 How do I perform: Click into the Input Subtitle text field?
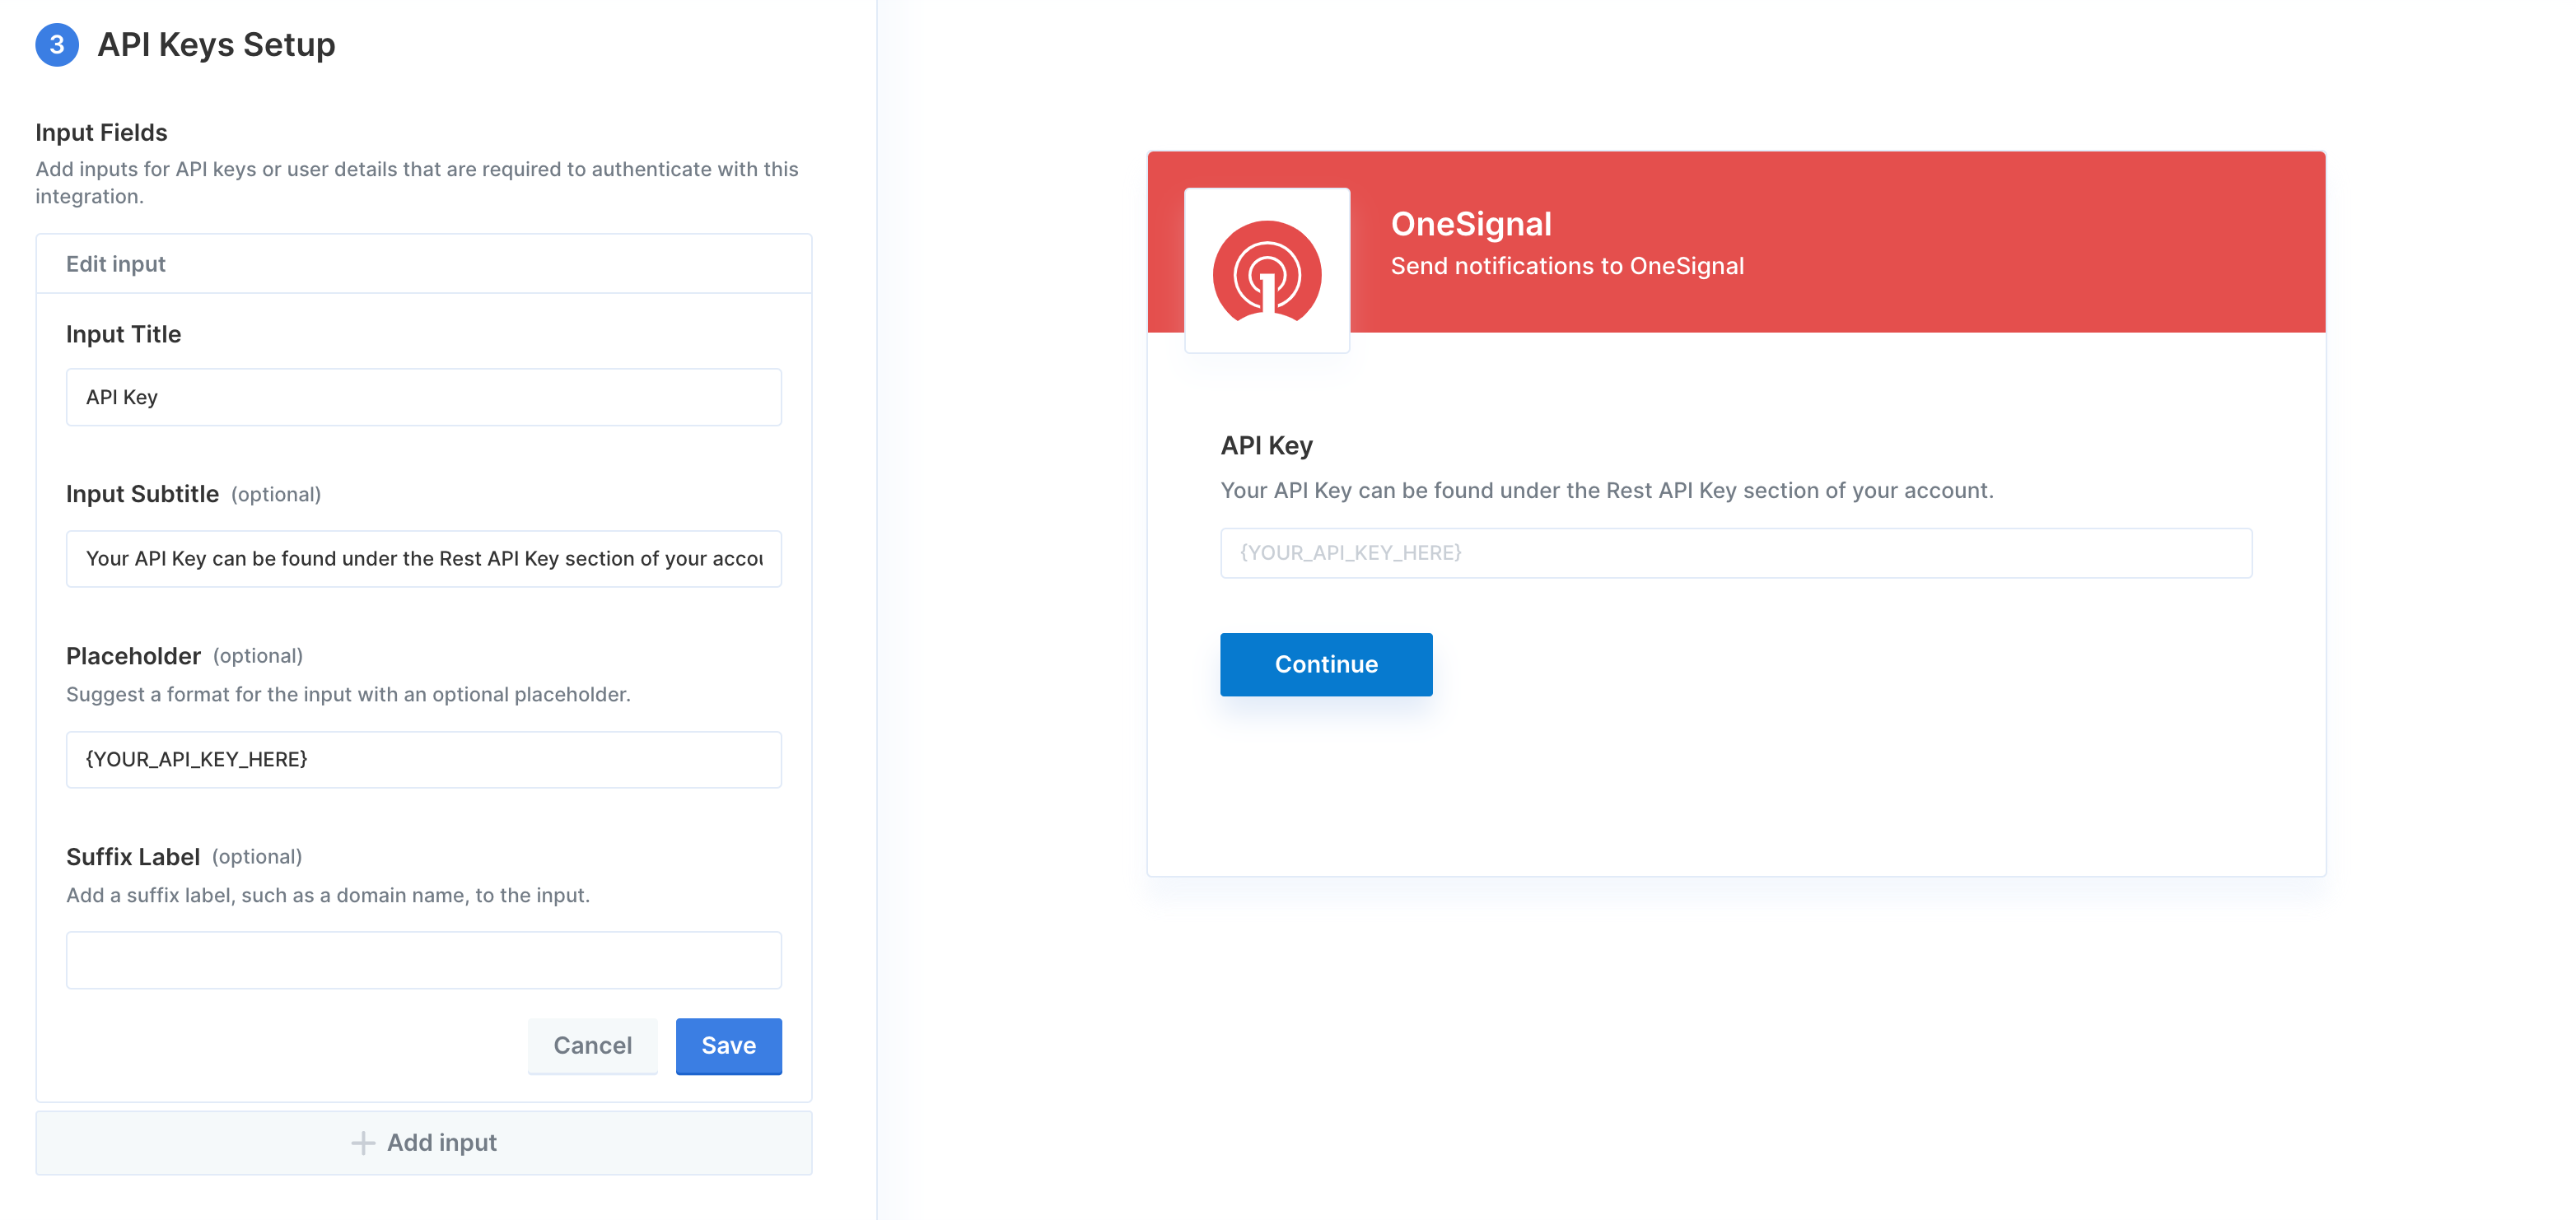click(424, 558)
